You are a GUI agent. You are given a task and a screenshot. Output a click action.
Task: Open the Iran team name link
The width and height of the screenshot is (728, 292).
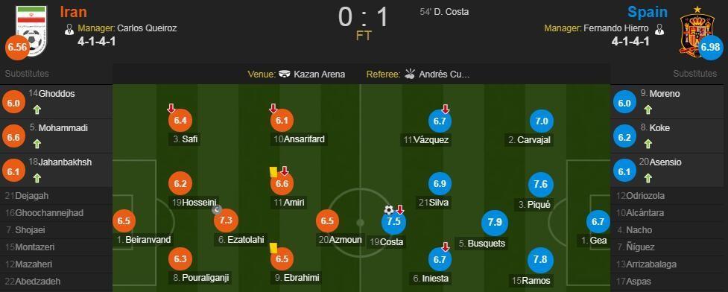point(73,12)
